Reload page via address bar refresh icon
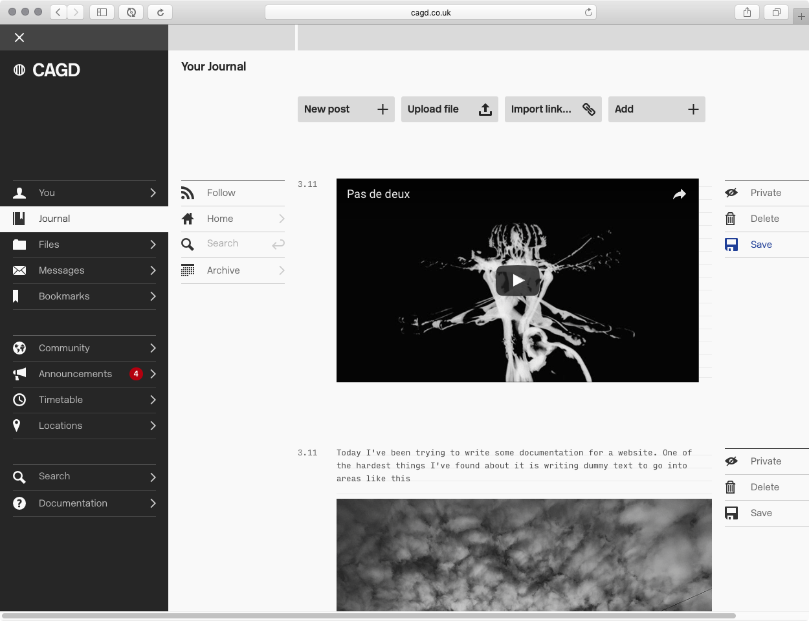Image resolution: width=809 pixels, height=621 pixels. [588, 12]
